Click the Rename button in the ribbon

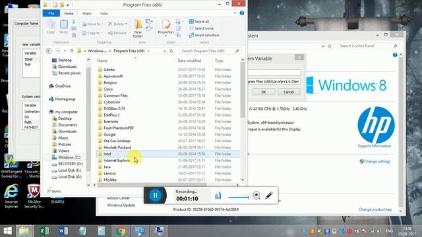(x=117, y=33)
